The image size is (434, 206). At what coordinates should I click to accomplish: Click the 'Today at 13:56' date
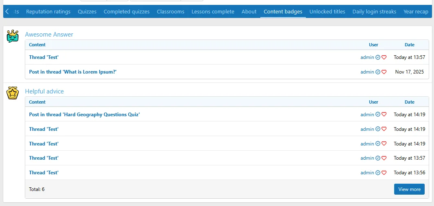pos(409,173)
